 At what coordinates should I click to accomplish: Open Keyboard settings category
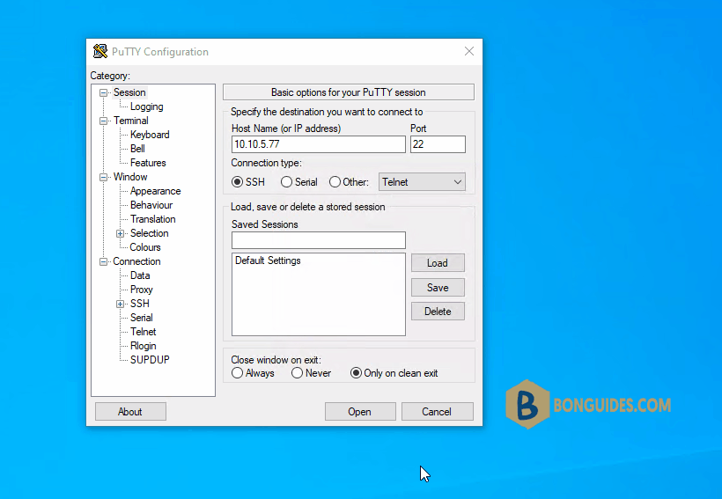click(150, 135)
